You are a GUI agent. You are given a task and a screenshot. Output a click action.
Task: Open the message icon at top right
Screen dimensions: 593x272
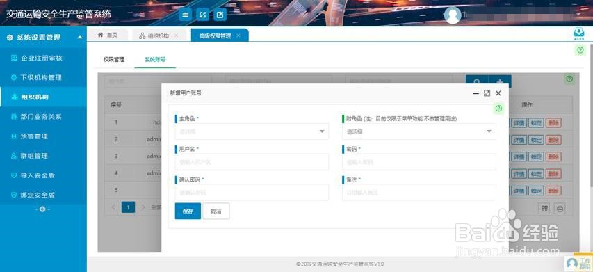coord(579,33)
